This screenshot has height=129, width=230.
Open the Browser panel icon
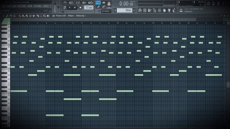point(155,10)
